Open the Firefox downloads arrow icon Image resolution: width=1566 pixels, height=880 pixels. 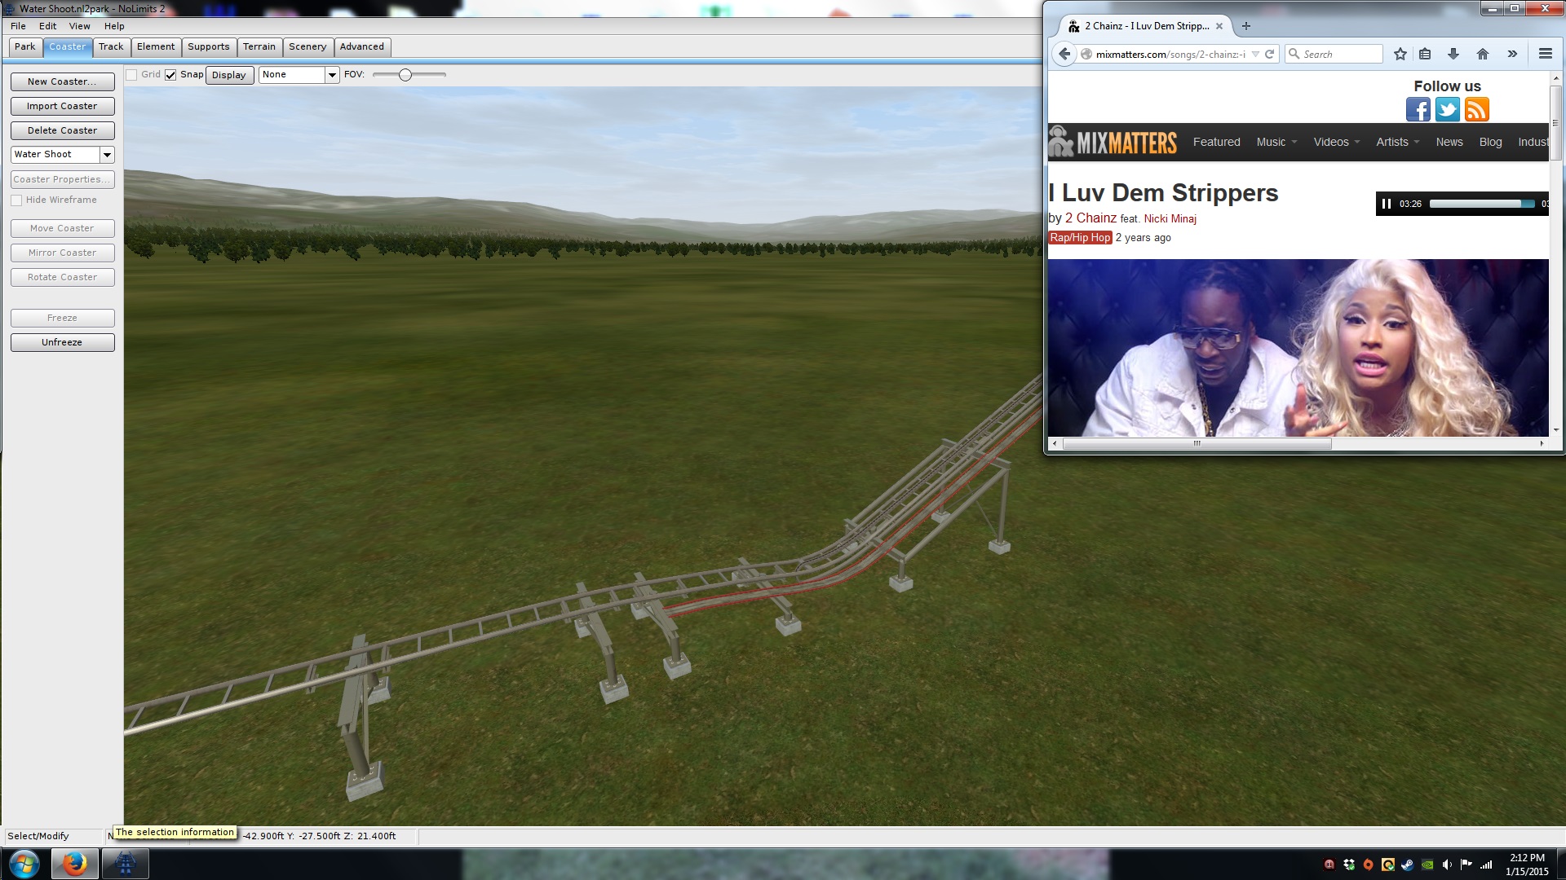click(1453, 54)
